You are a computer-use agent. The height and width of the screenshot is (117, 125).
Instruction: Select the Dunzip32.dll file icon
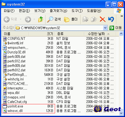(x=5, y=52)
